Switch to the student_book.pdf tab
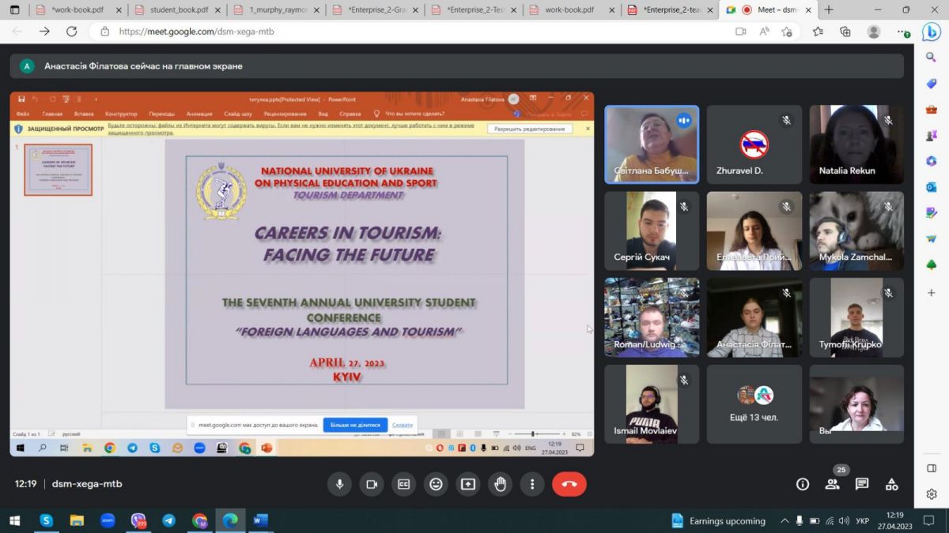 [x=179, y=10]
